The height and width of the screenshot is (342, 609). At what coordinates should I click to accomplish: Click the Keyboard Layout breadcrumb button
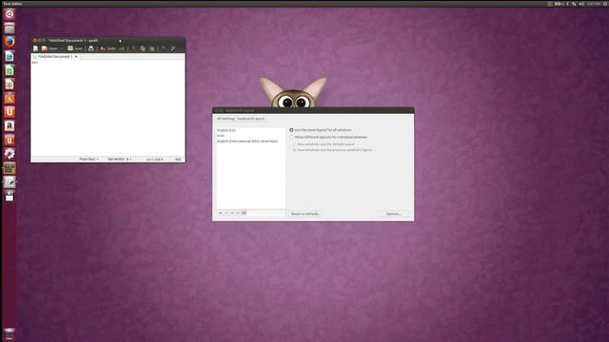[250, 119]
